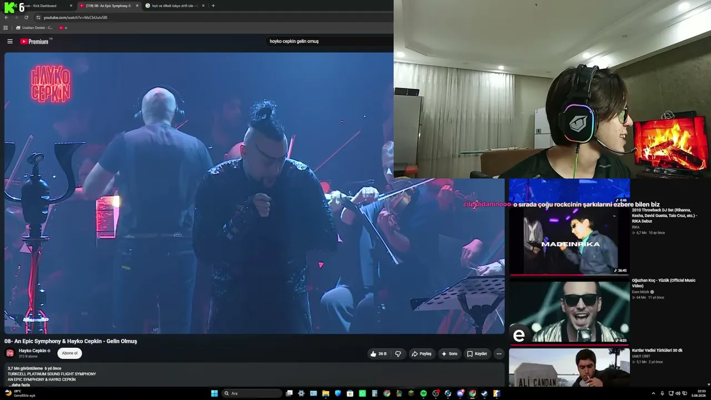
Task: Select the video title text An Epic Symphony
Action: point(71,341)
